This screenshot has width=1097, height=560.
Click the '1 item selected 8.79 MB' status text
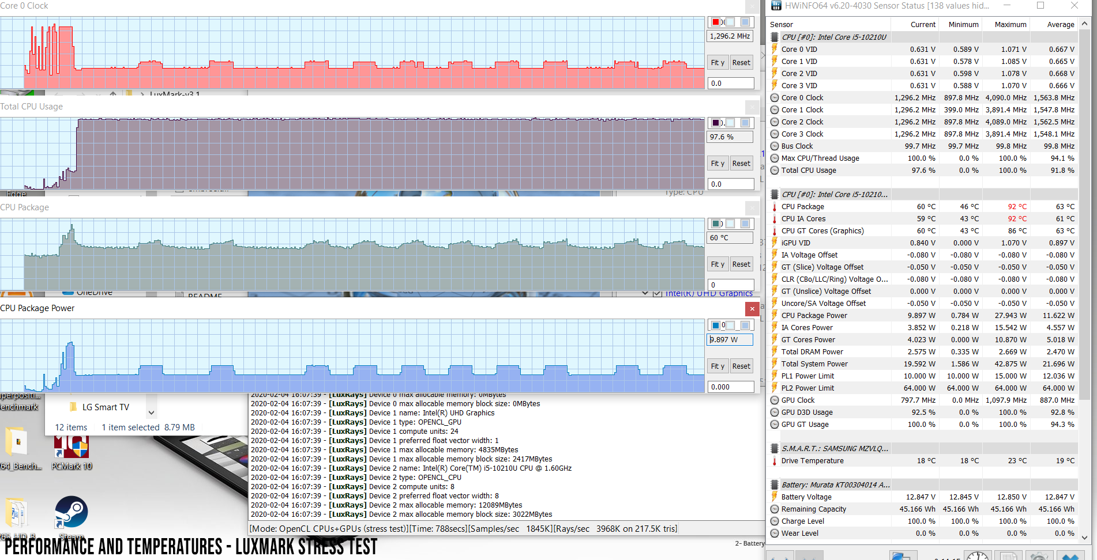pyautogui.click(x=148, y=427)
